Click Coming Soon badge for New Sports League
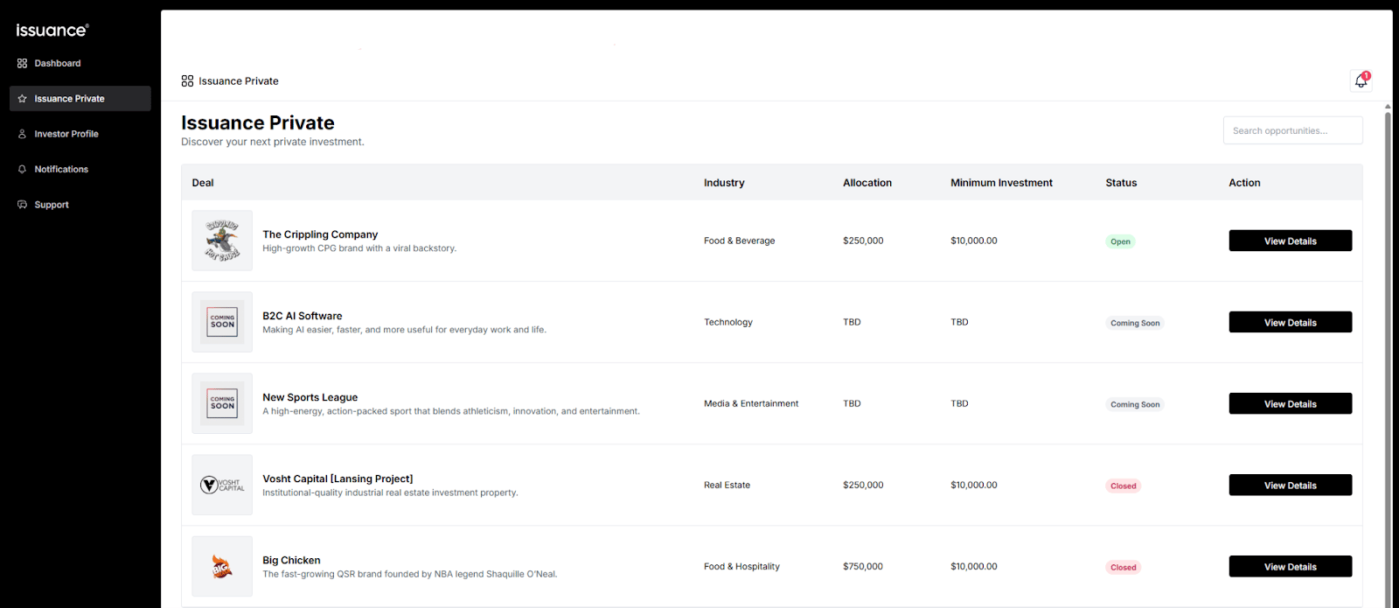The width and height of the screenshot is (1399, 608). (x=1135, y=404)
